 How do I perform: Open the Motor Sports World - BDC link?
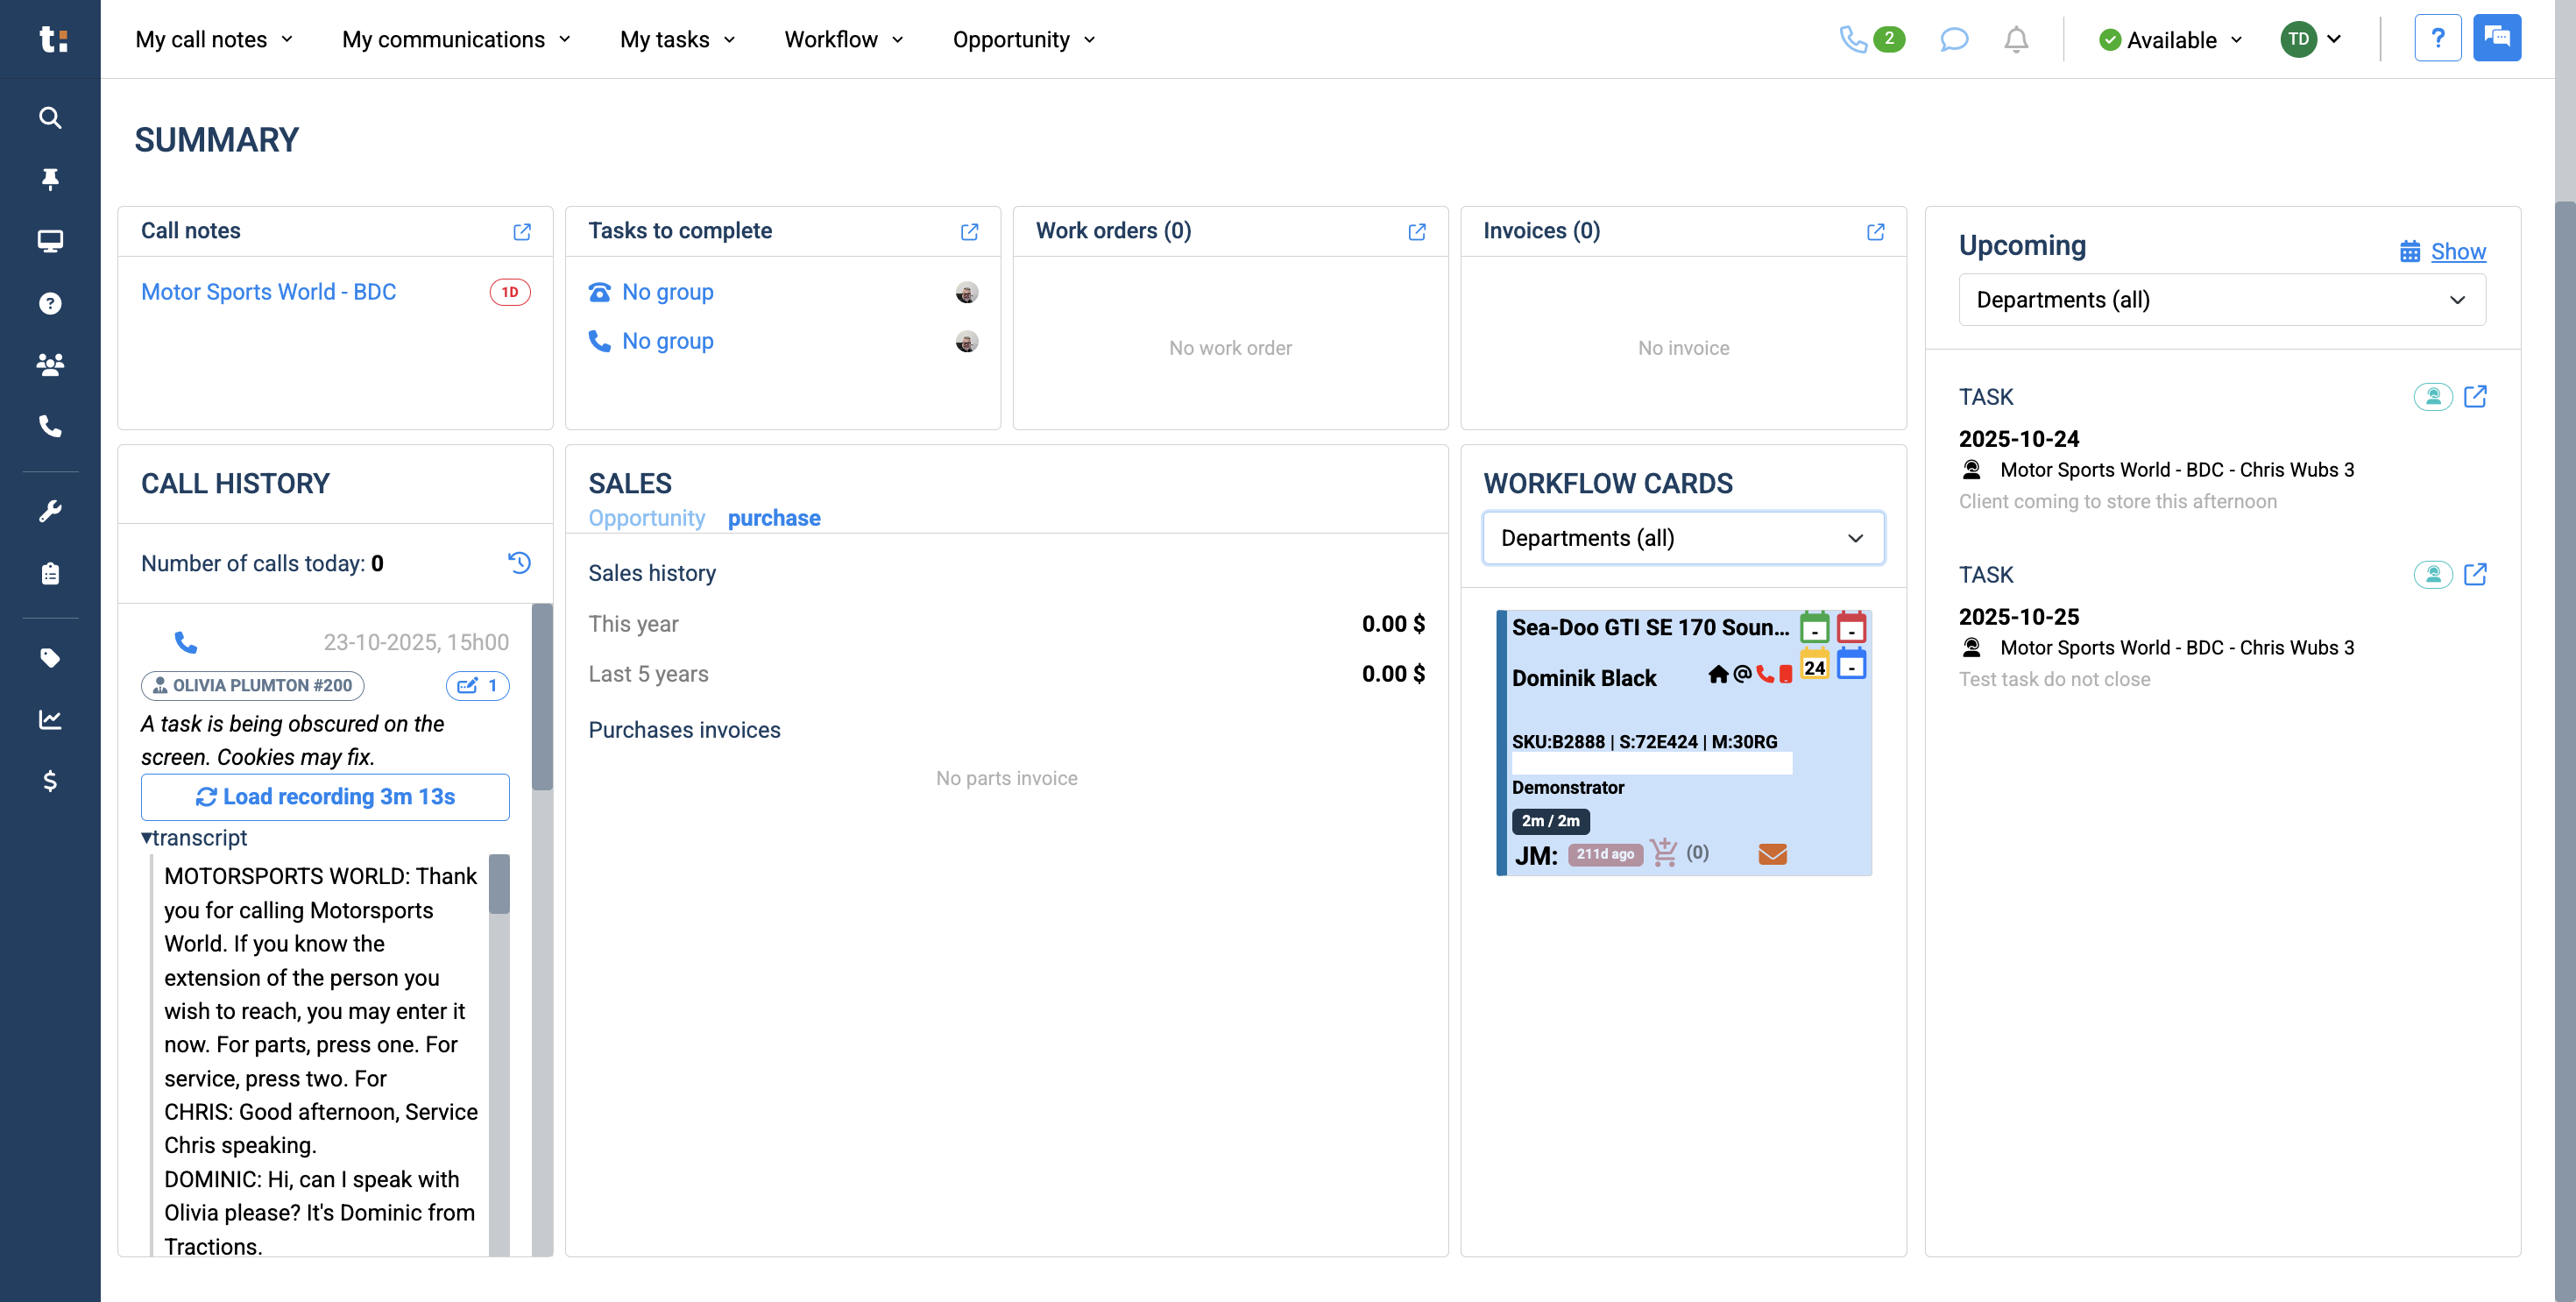pyautogui.click(x=268, y=292)
